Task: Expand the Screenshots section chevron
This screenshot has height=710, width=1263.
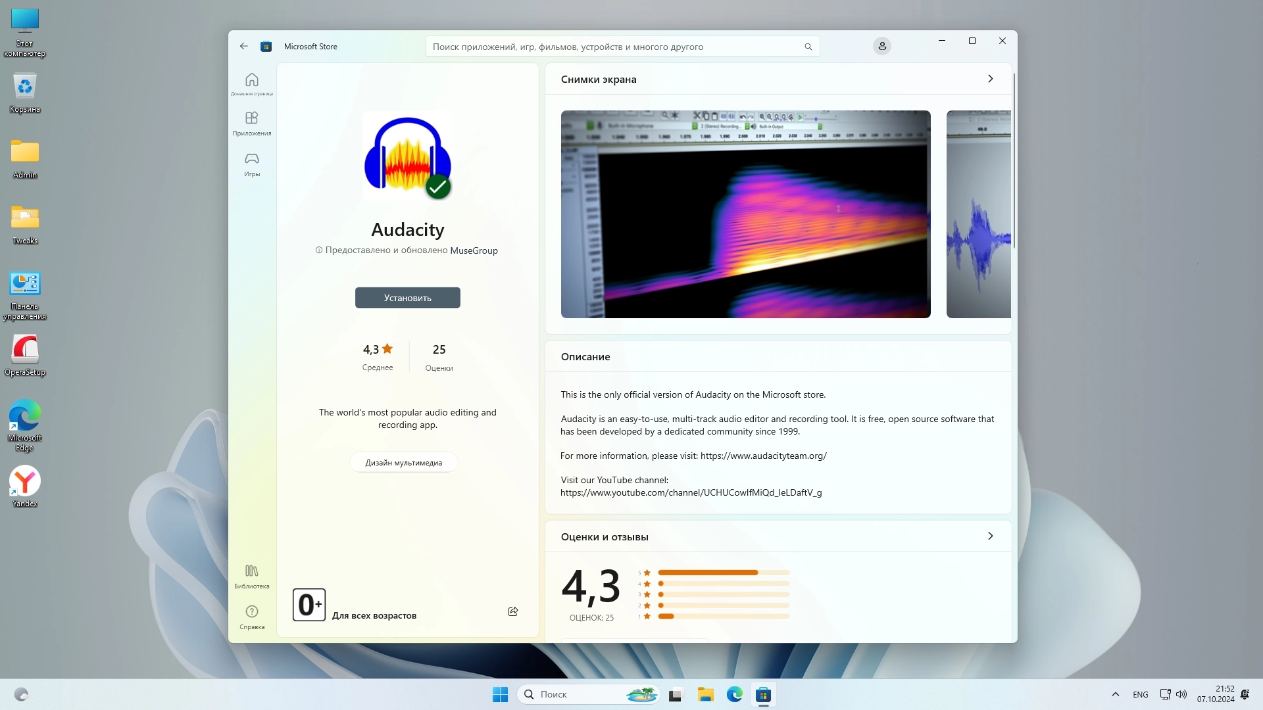Action: point(990,79)
